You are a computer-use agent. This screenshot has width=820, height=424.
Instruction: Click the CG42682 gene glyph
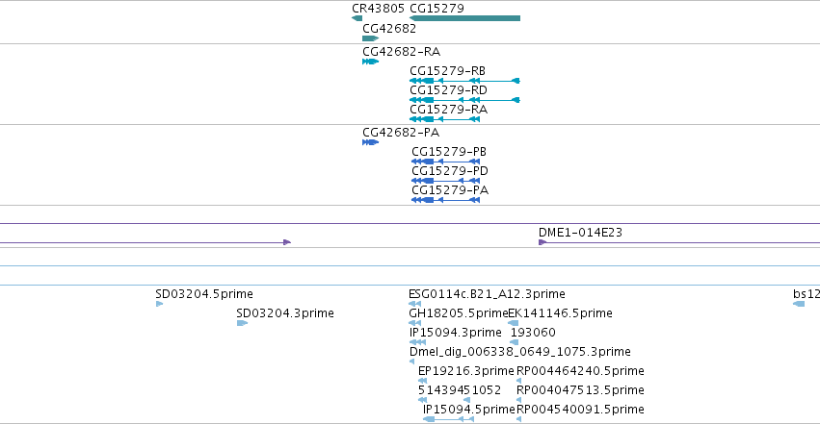[370, 38]
